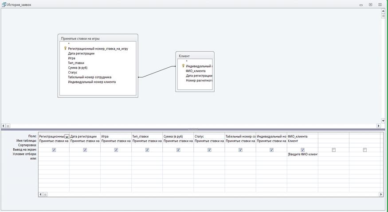Viewport: 388px width, 212px height.
Task: Open field dropdown in Регистрационный column
Action: [x=67, y=137]
